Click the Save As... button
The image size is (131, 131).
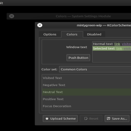tap(117, 119)
